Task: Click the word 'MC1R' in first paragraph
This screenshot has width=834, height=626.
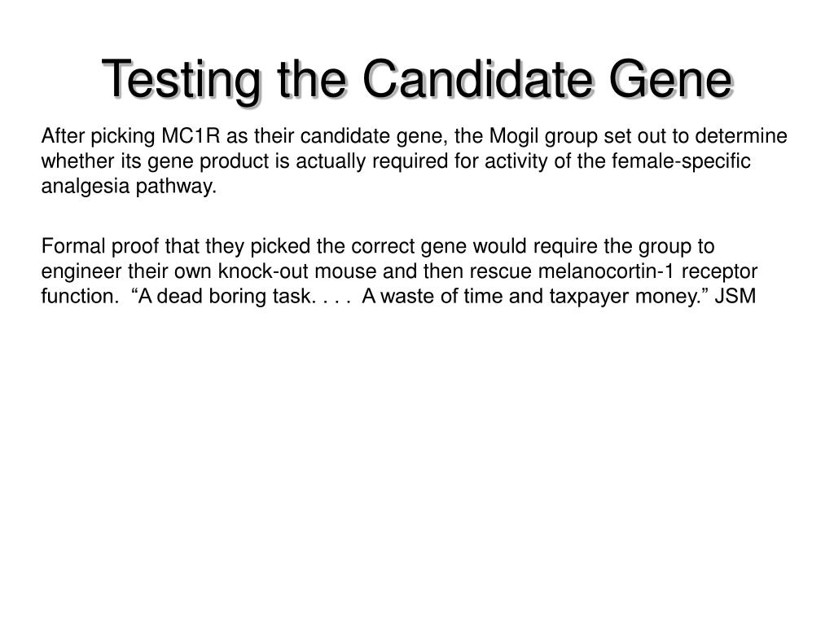Action: [x=191, y=136]
